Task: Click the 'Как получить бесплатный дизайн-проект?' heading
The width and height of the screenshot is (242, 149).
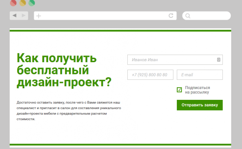Action: (x=64, y=70)
